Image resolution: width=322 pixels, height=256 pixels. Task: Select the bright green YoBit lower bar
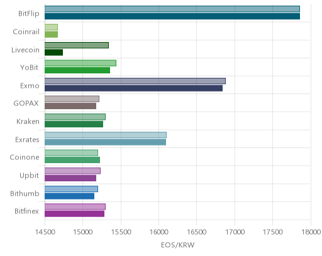(77, 70)
